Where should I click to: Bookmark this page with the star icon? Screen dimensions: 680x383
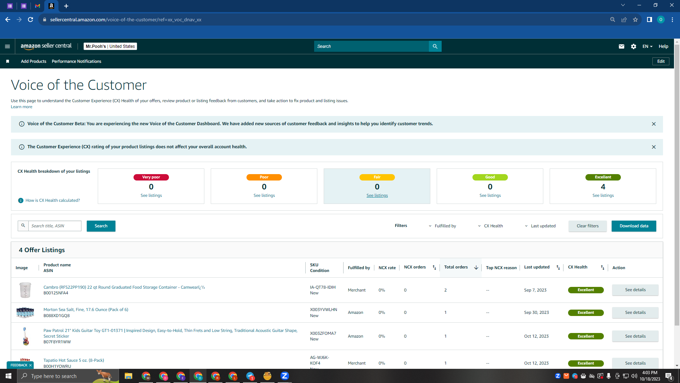(635, 20)
